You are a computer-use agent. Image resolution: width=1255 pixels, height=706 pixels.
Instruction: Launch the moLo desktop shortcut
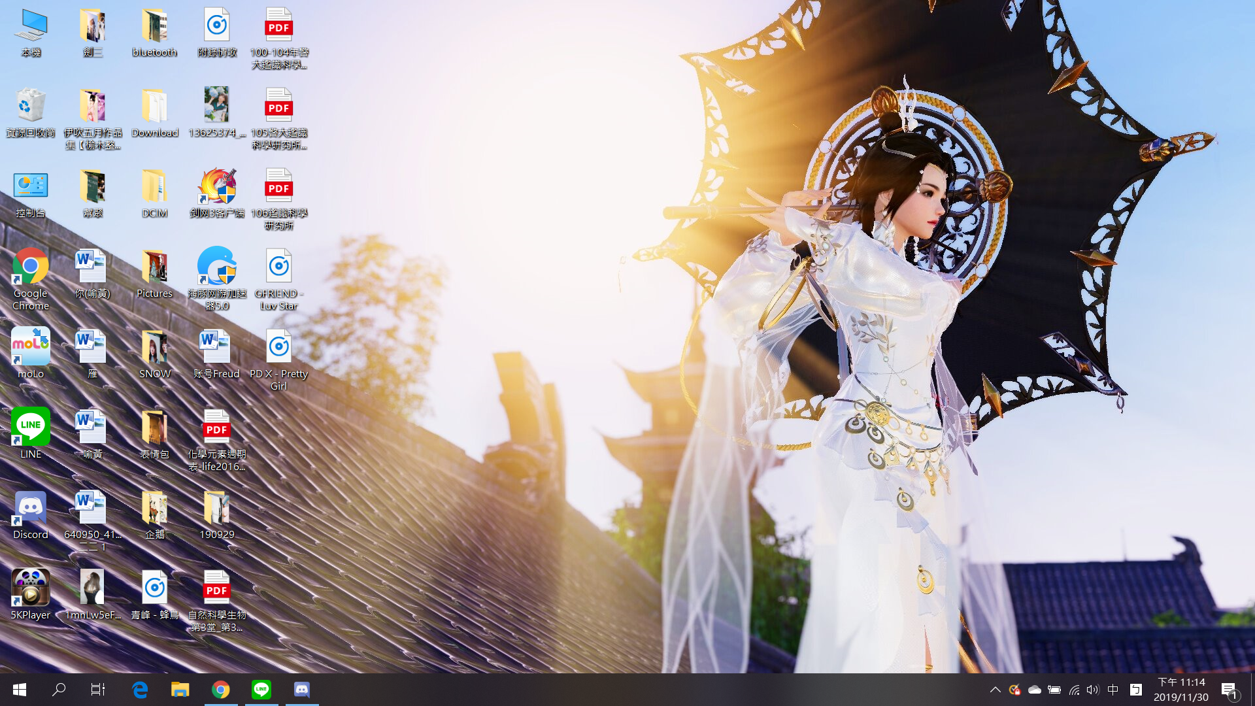(x=31, y=353)
